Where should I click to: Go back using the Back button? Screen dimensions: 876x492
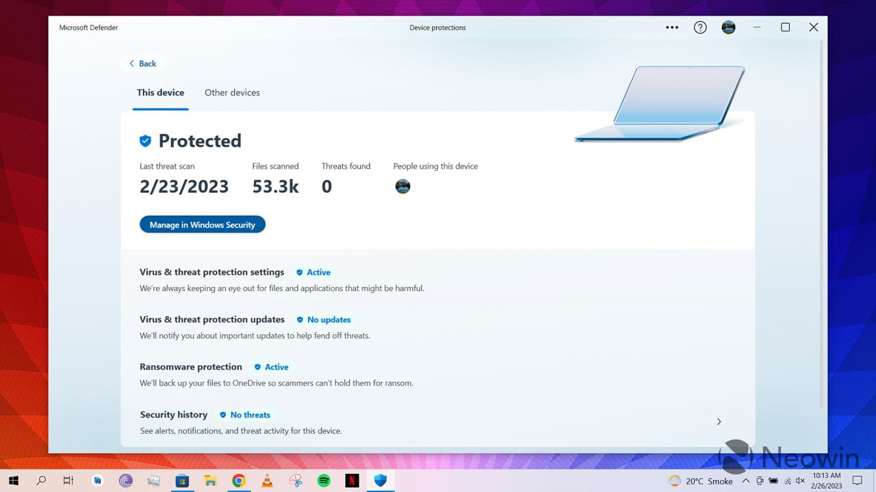[x=142, y=64]
